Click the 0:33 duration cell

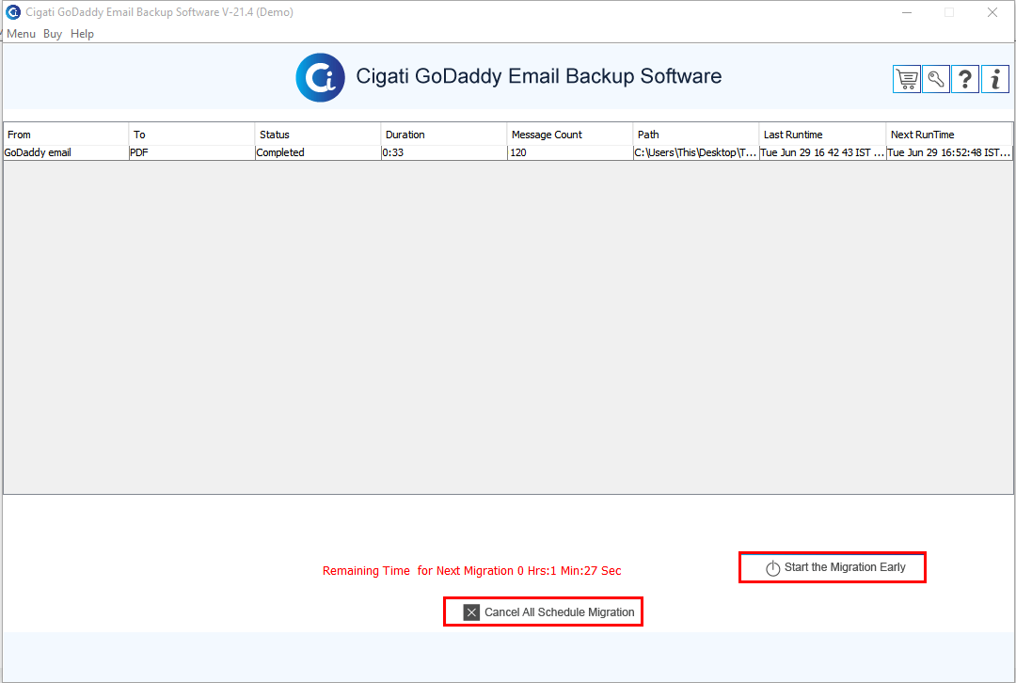tap(444, 153)
